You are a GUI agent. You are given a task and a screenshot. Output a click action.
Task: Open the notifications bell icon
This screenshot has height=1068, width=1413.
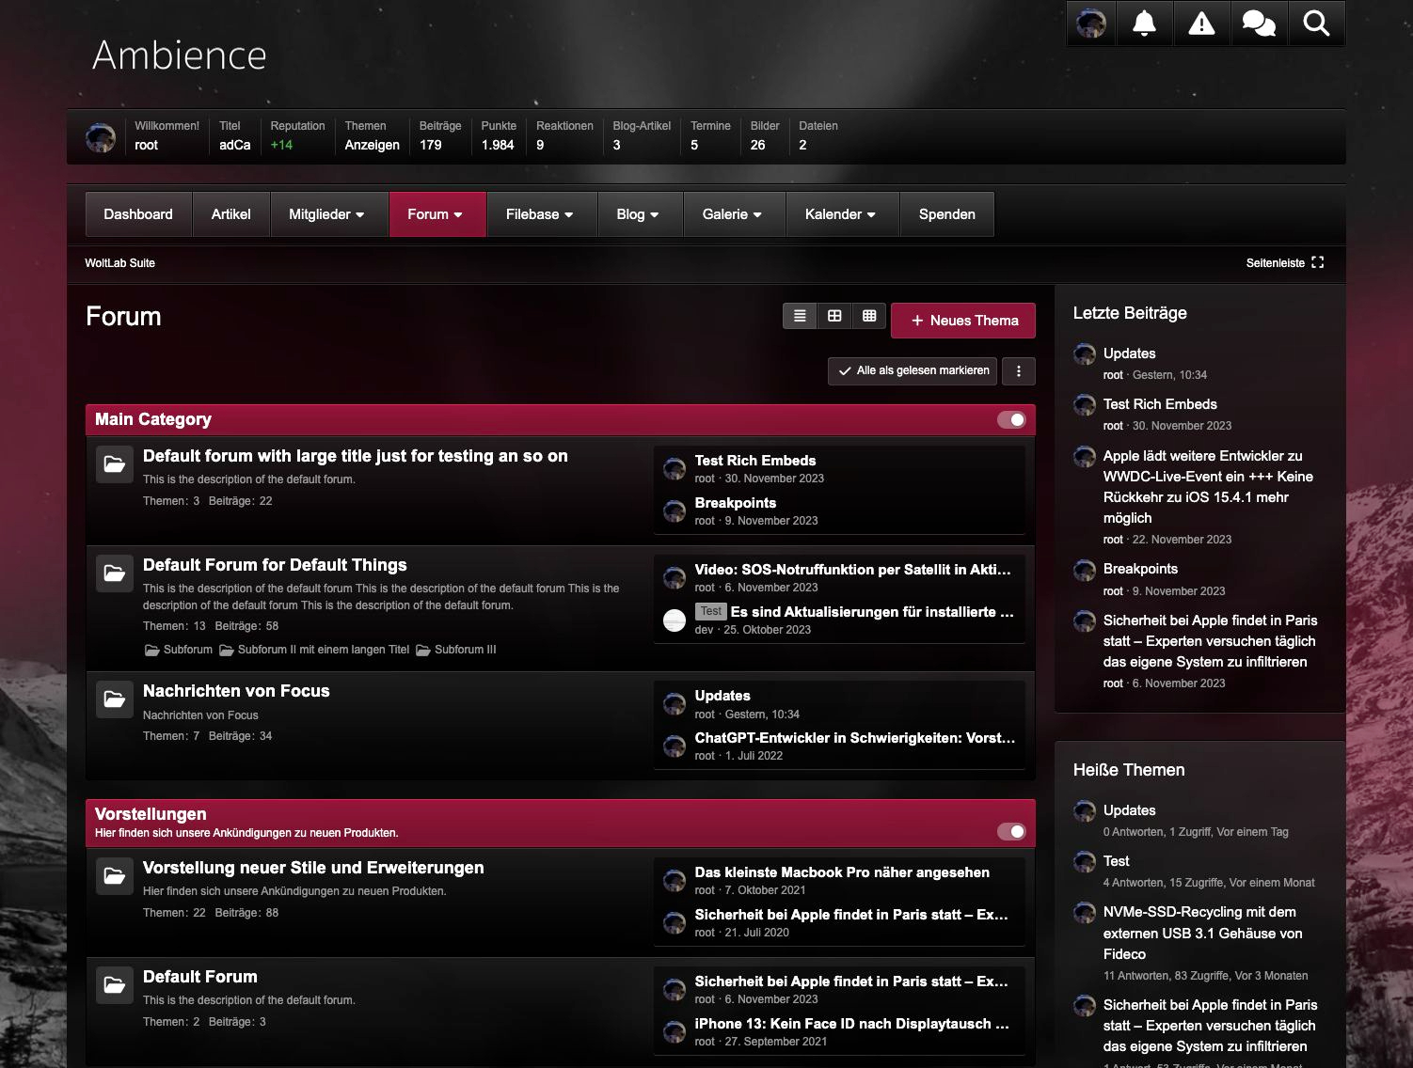pyautogui.click(x=1144, y=24)
